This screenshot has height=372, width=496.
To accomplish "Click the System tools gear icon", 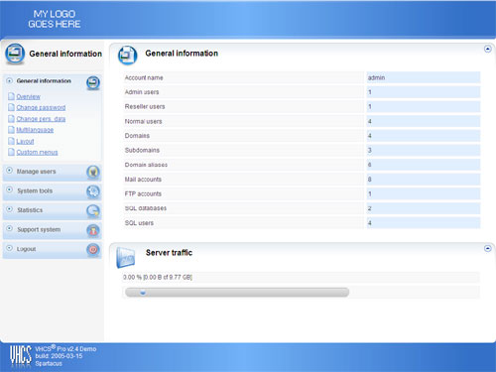I will (93, 191).
